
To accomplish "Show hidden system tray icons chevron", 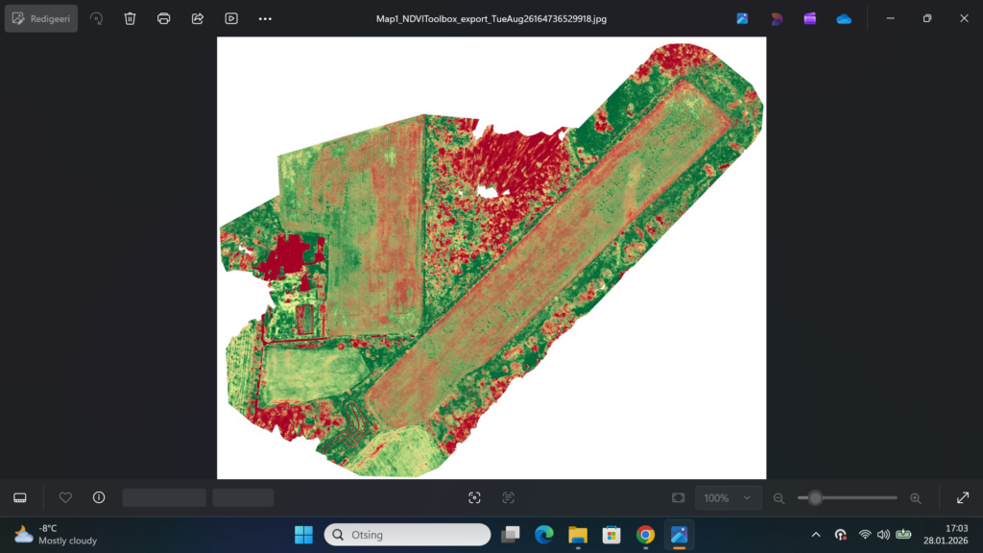I will (816, 535).
